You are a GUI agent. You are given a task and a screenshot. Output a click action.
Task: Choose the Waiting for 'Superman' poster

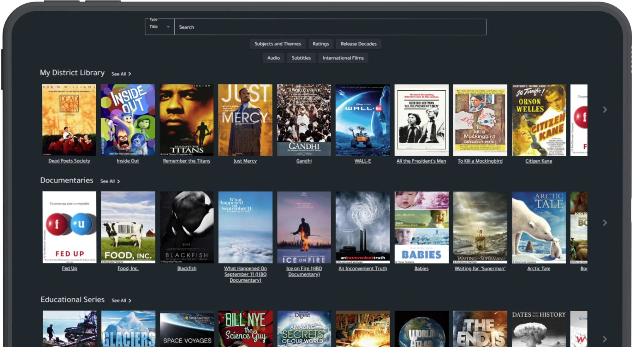point(480,227)
